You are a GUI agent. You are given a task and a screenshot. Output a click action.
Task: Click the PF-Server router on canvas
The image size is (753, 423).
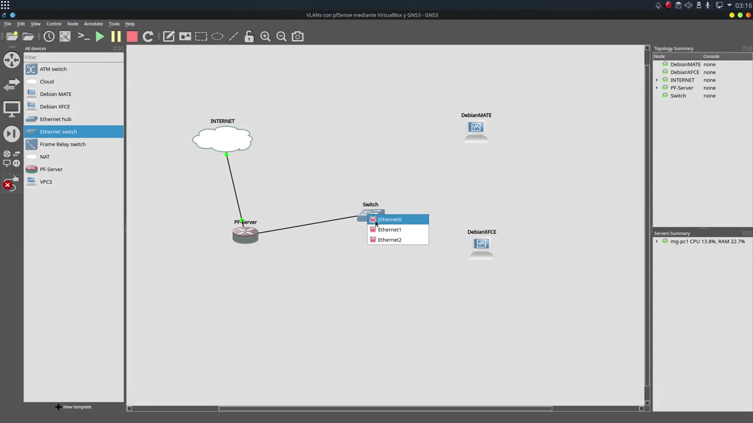[x=245, y=235]
